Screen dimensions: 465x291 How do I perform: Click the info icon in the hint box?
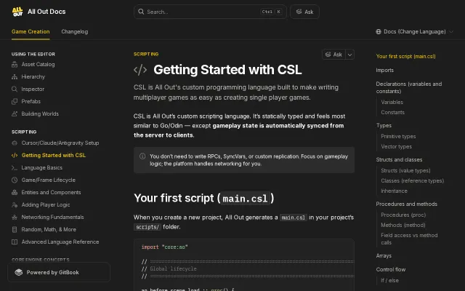coord(142,156)
